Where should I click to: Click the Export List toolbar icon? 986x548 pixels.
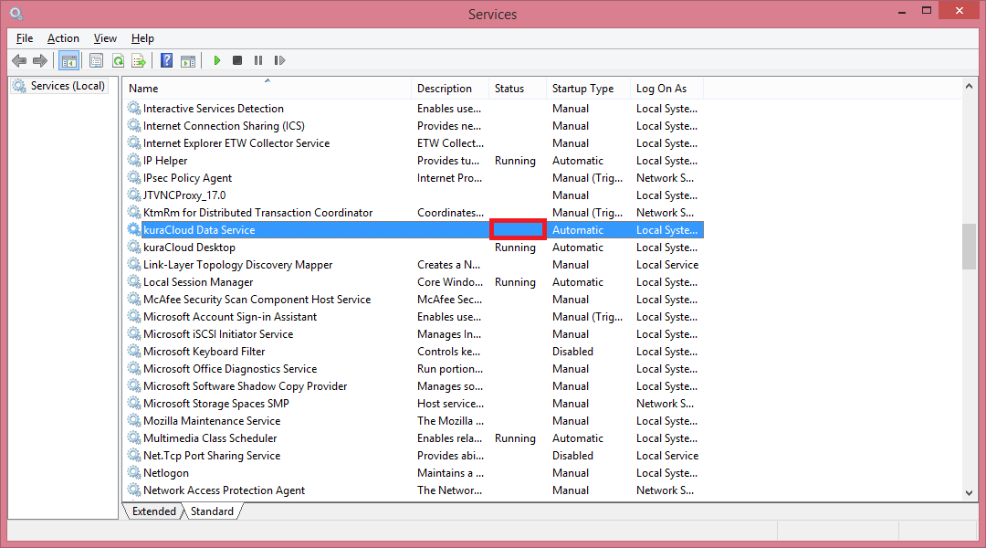[x=139, y=60]
